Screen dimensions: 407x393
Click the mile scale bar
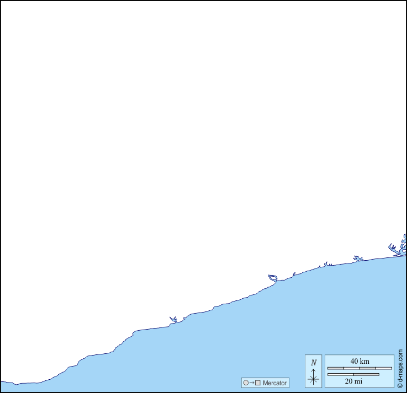coord(353,374)
